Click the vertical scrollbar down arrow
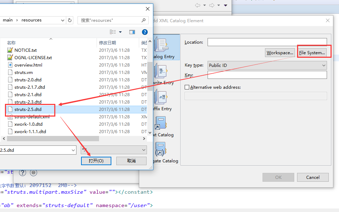The height and width of the screenshot is (212, 339). point(150,133)
